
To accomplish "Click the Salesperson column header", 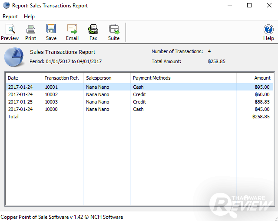I will 106,78.
